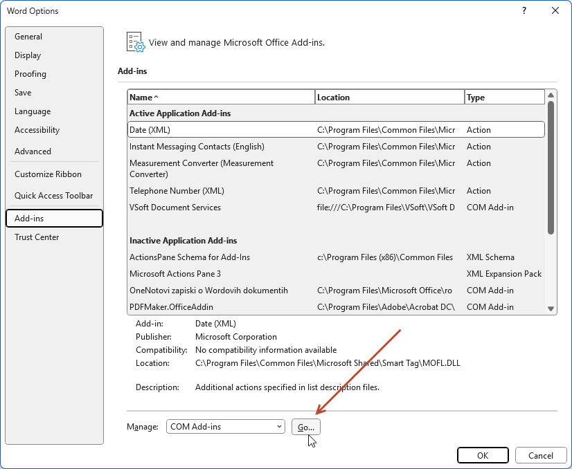Image resolution: width=572 pixels, height=469 pixels.
Task: Close the Word Options dialog
Action: [555, 10]
